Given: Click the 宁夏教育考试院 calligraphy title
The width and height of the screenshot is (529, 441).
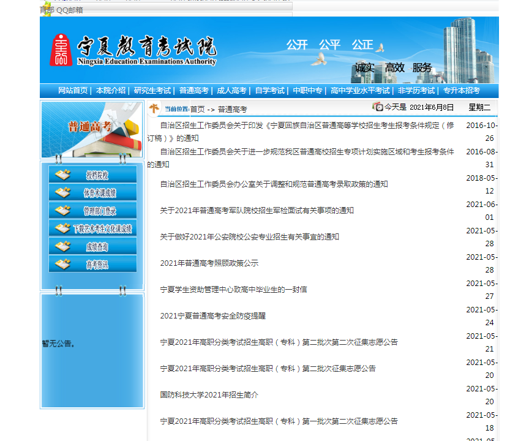Looking at the screenshot, I should pyautogui.click(x=147, y=45).
